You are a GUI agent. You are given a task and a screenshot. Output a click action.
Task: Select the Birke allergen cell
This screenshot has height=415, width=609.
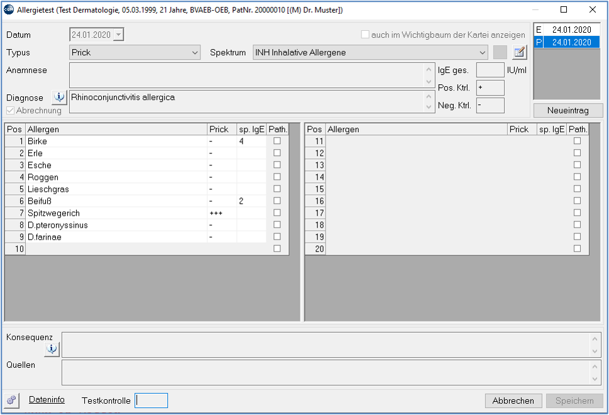coord(116,141)
